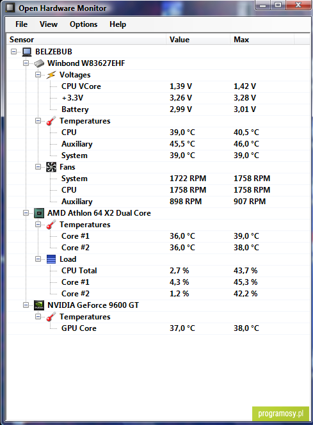Select the System temperature row
Viewport: 313px width, 425px height.
[158, 156]
